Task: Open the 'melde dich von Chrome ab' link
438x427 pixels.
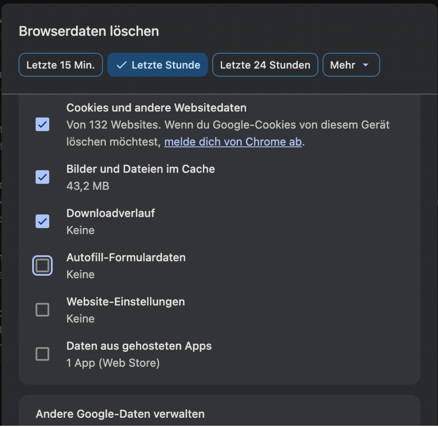Action: pyautogui.click(x=233, y=142)
